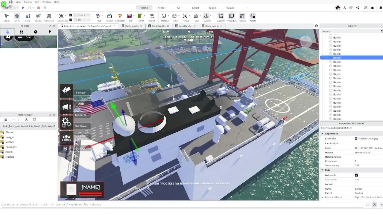Open the Part type dropdown arrow

coord(102,16)
